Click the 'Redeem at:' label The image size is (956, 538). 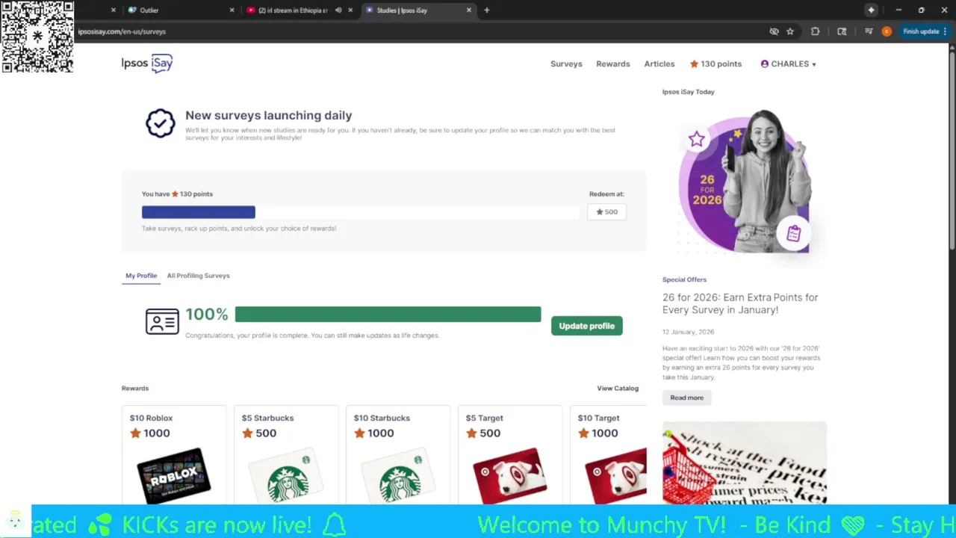click(x=606, y=194)
